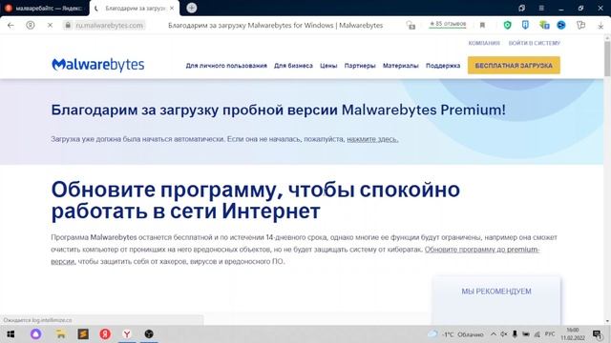Screen dimensions: 611x343
Task: Click the padlock site security icon
Action: coord(68,26)
